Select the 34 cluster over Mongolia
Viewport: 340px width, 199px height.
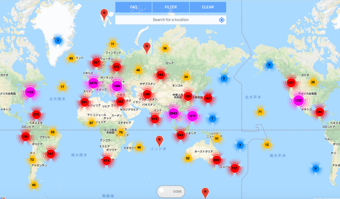pos(186,77)
